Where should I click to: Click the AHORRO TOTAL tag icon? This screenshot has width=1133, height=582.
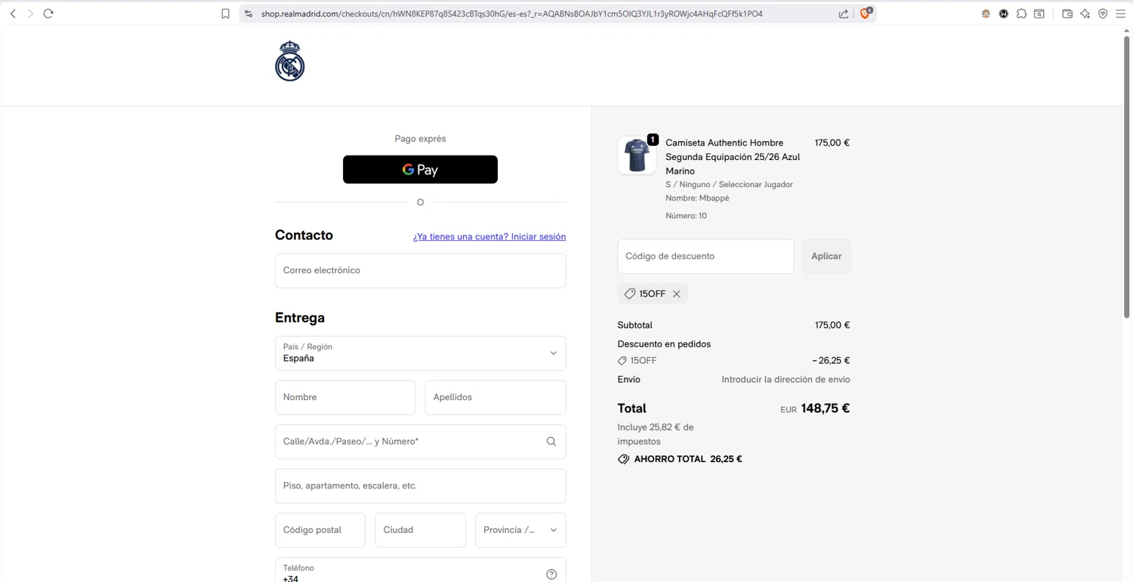tap(623, 459)
